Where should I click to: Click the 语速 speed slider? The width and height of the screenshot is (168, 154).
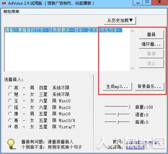[117, 114]
